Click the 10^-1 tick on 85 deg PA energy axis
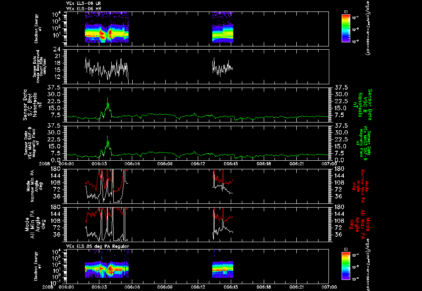This screenshot has height=291, width=422. click(56, 283)
